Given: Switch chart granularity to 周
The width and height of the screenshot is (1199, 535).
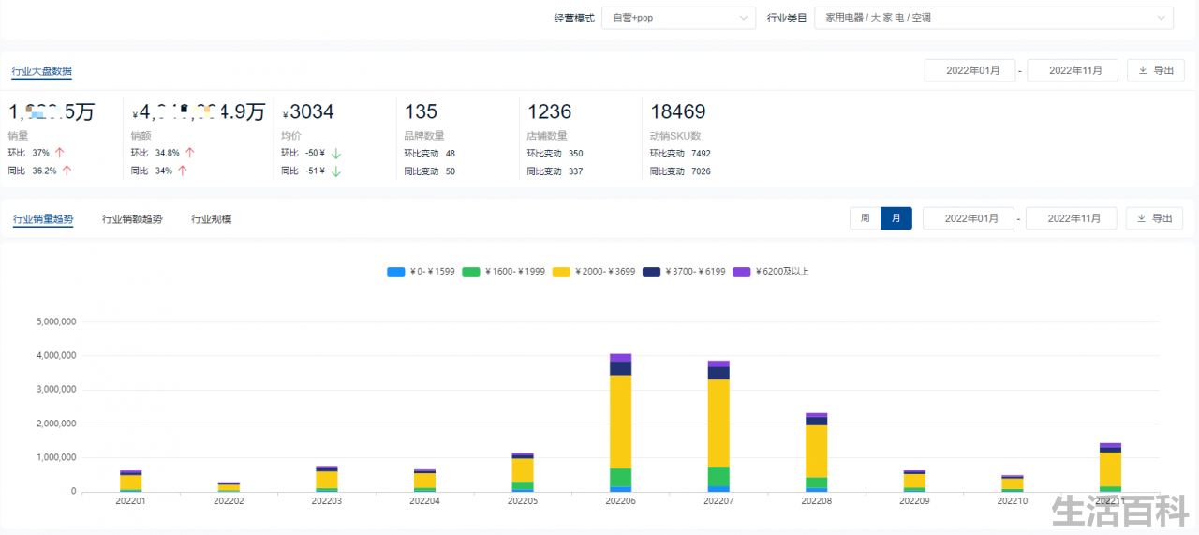Looking at the screenshot, I should 866,218.
